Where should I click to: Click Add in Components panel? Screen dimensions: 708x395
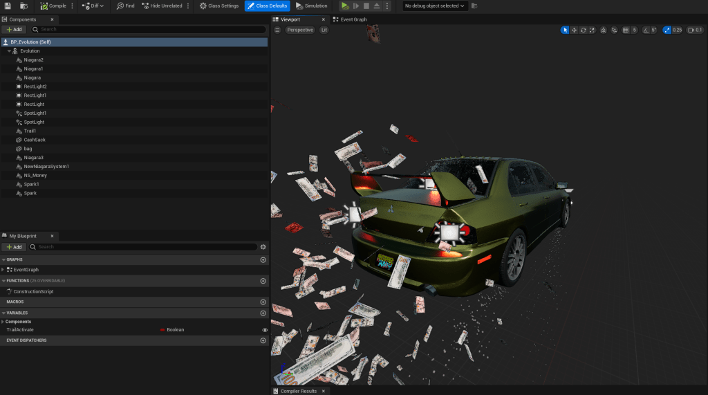(x=14, y=30)
